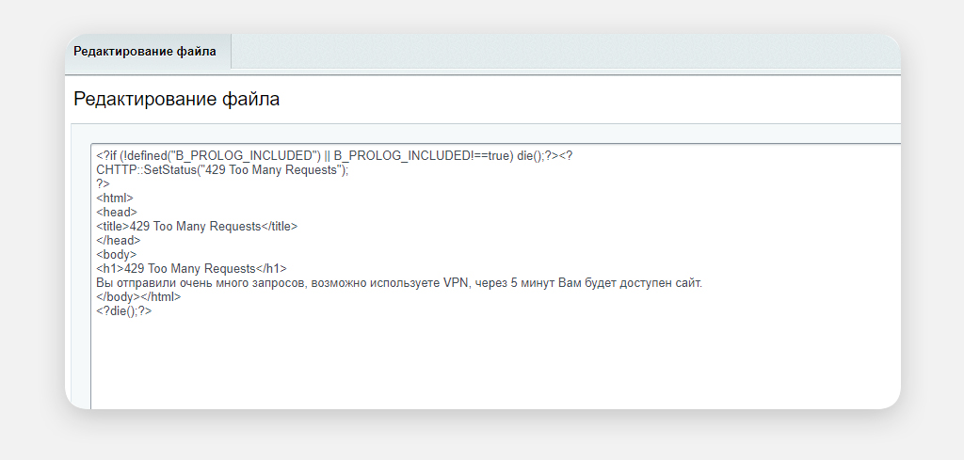The width and height of the screenshot is (964, 460).
Task: Place cursor on the opening <body> tag
Action: coord(116,255)
